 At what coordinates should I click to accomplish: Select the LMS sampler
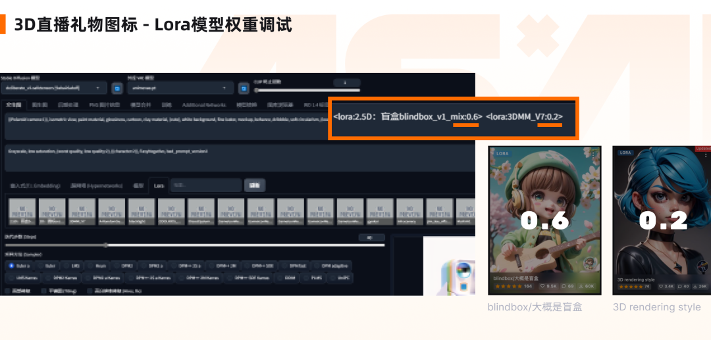tap(70, 266)
